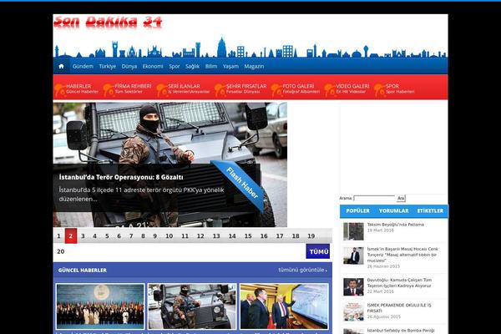Screen dimensions: 501x334
Task: Open the Bilim section
Action: coord(211,66)
